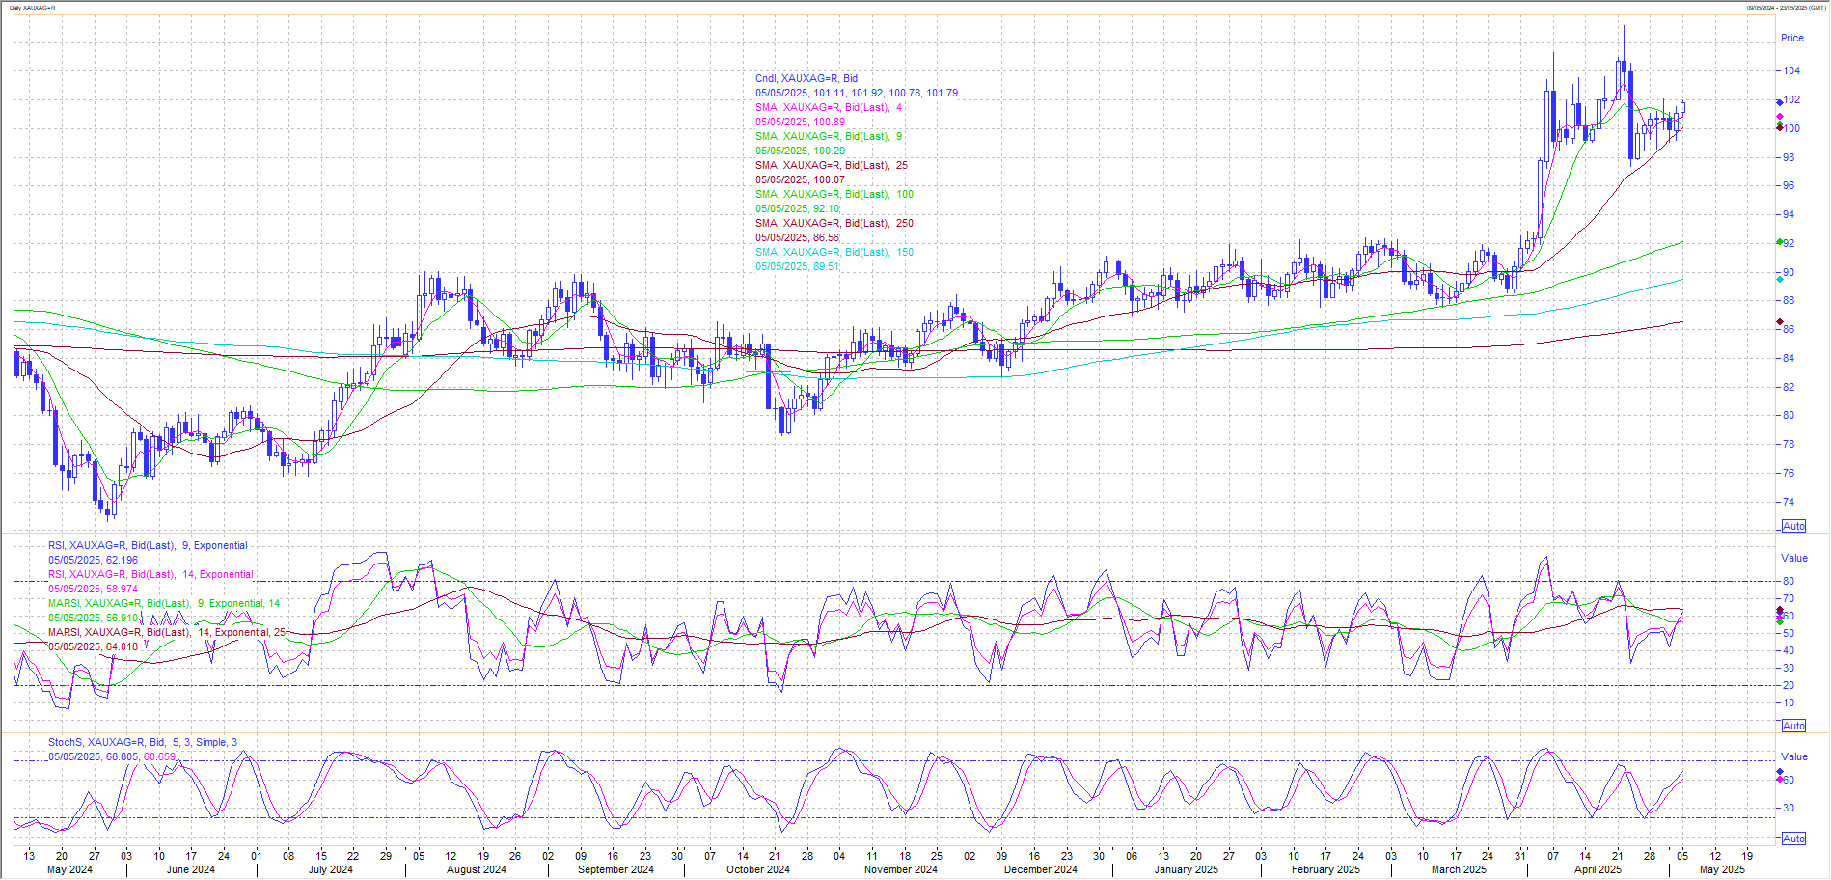The height and width of the screenshot is (880, 1831).
Task: Click the 'Daily XAUXAG=R' chart title
Action: [x=32, y=7]
